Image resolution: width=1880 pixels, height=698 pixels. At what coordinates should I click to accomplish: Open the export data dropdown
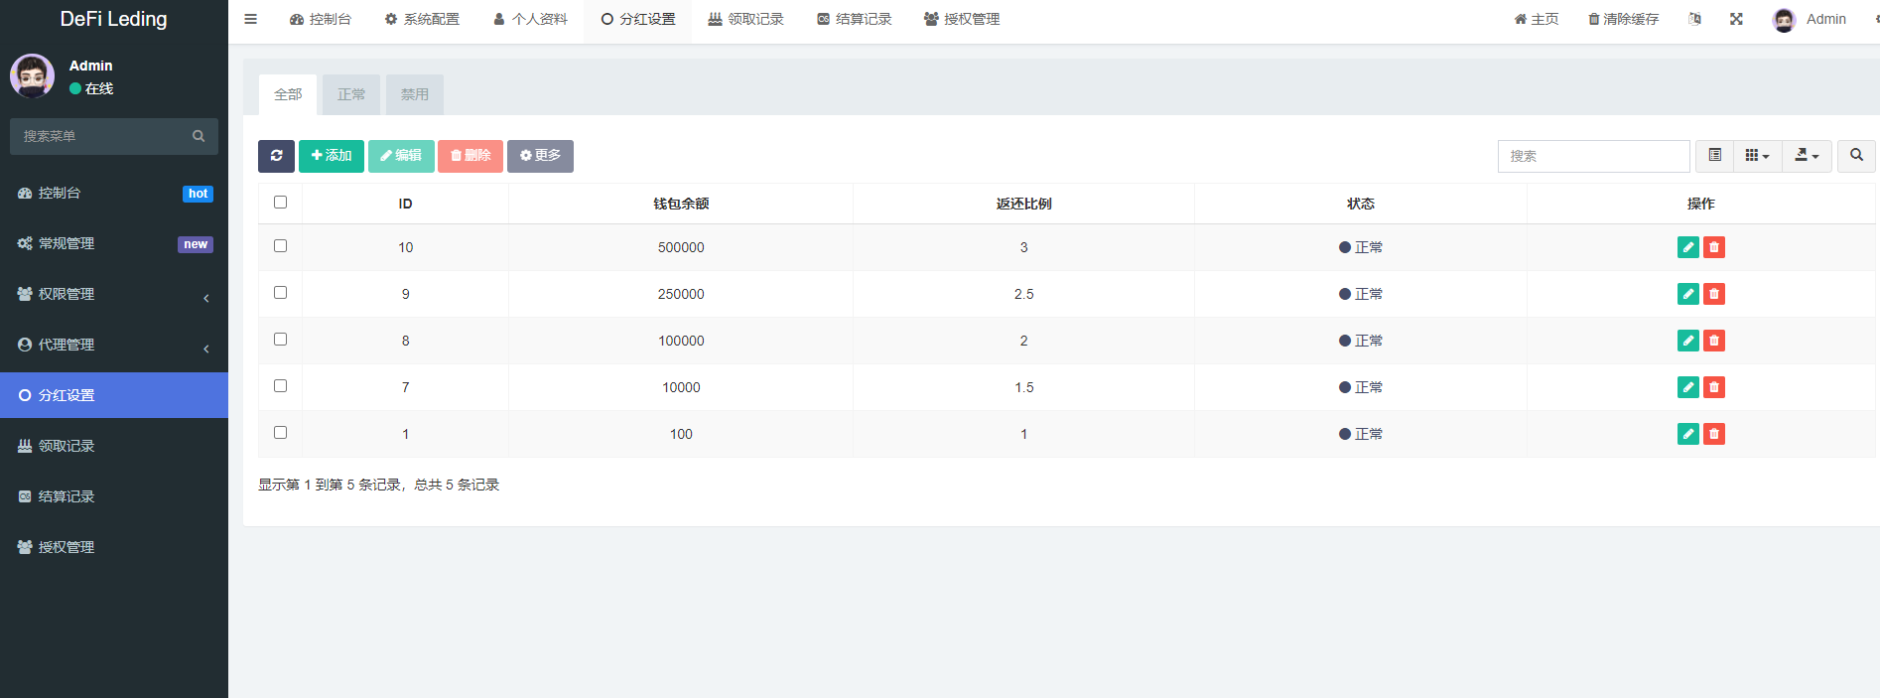pos(1807,156)
